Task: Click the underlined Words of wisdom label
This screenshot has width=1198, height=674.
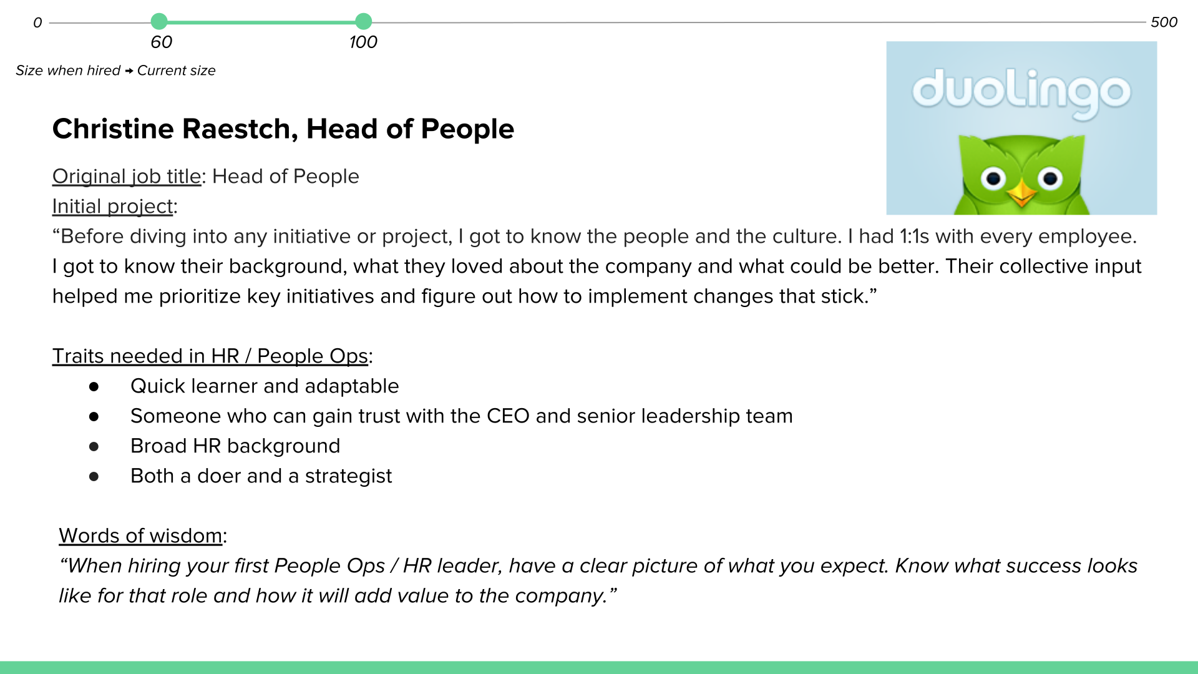Action: coord(140,535)
